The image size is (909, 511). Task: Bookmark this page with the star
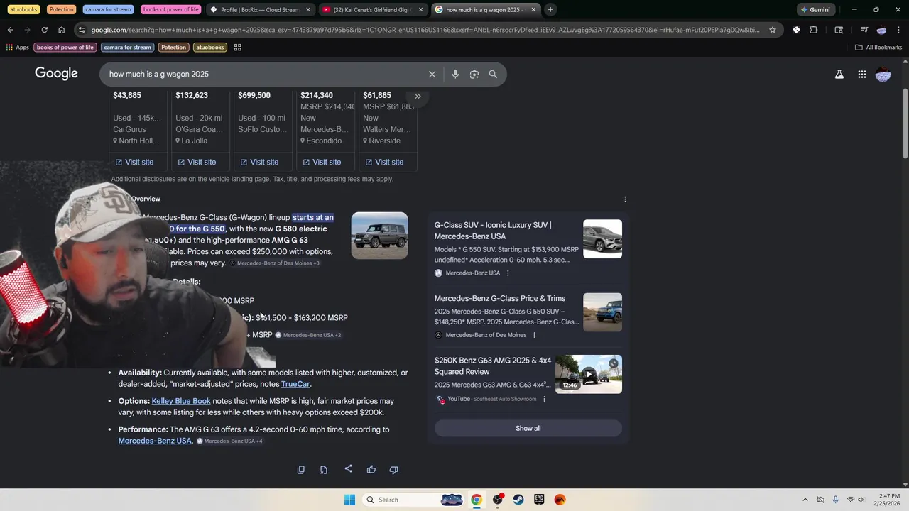coord(773,30)
